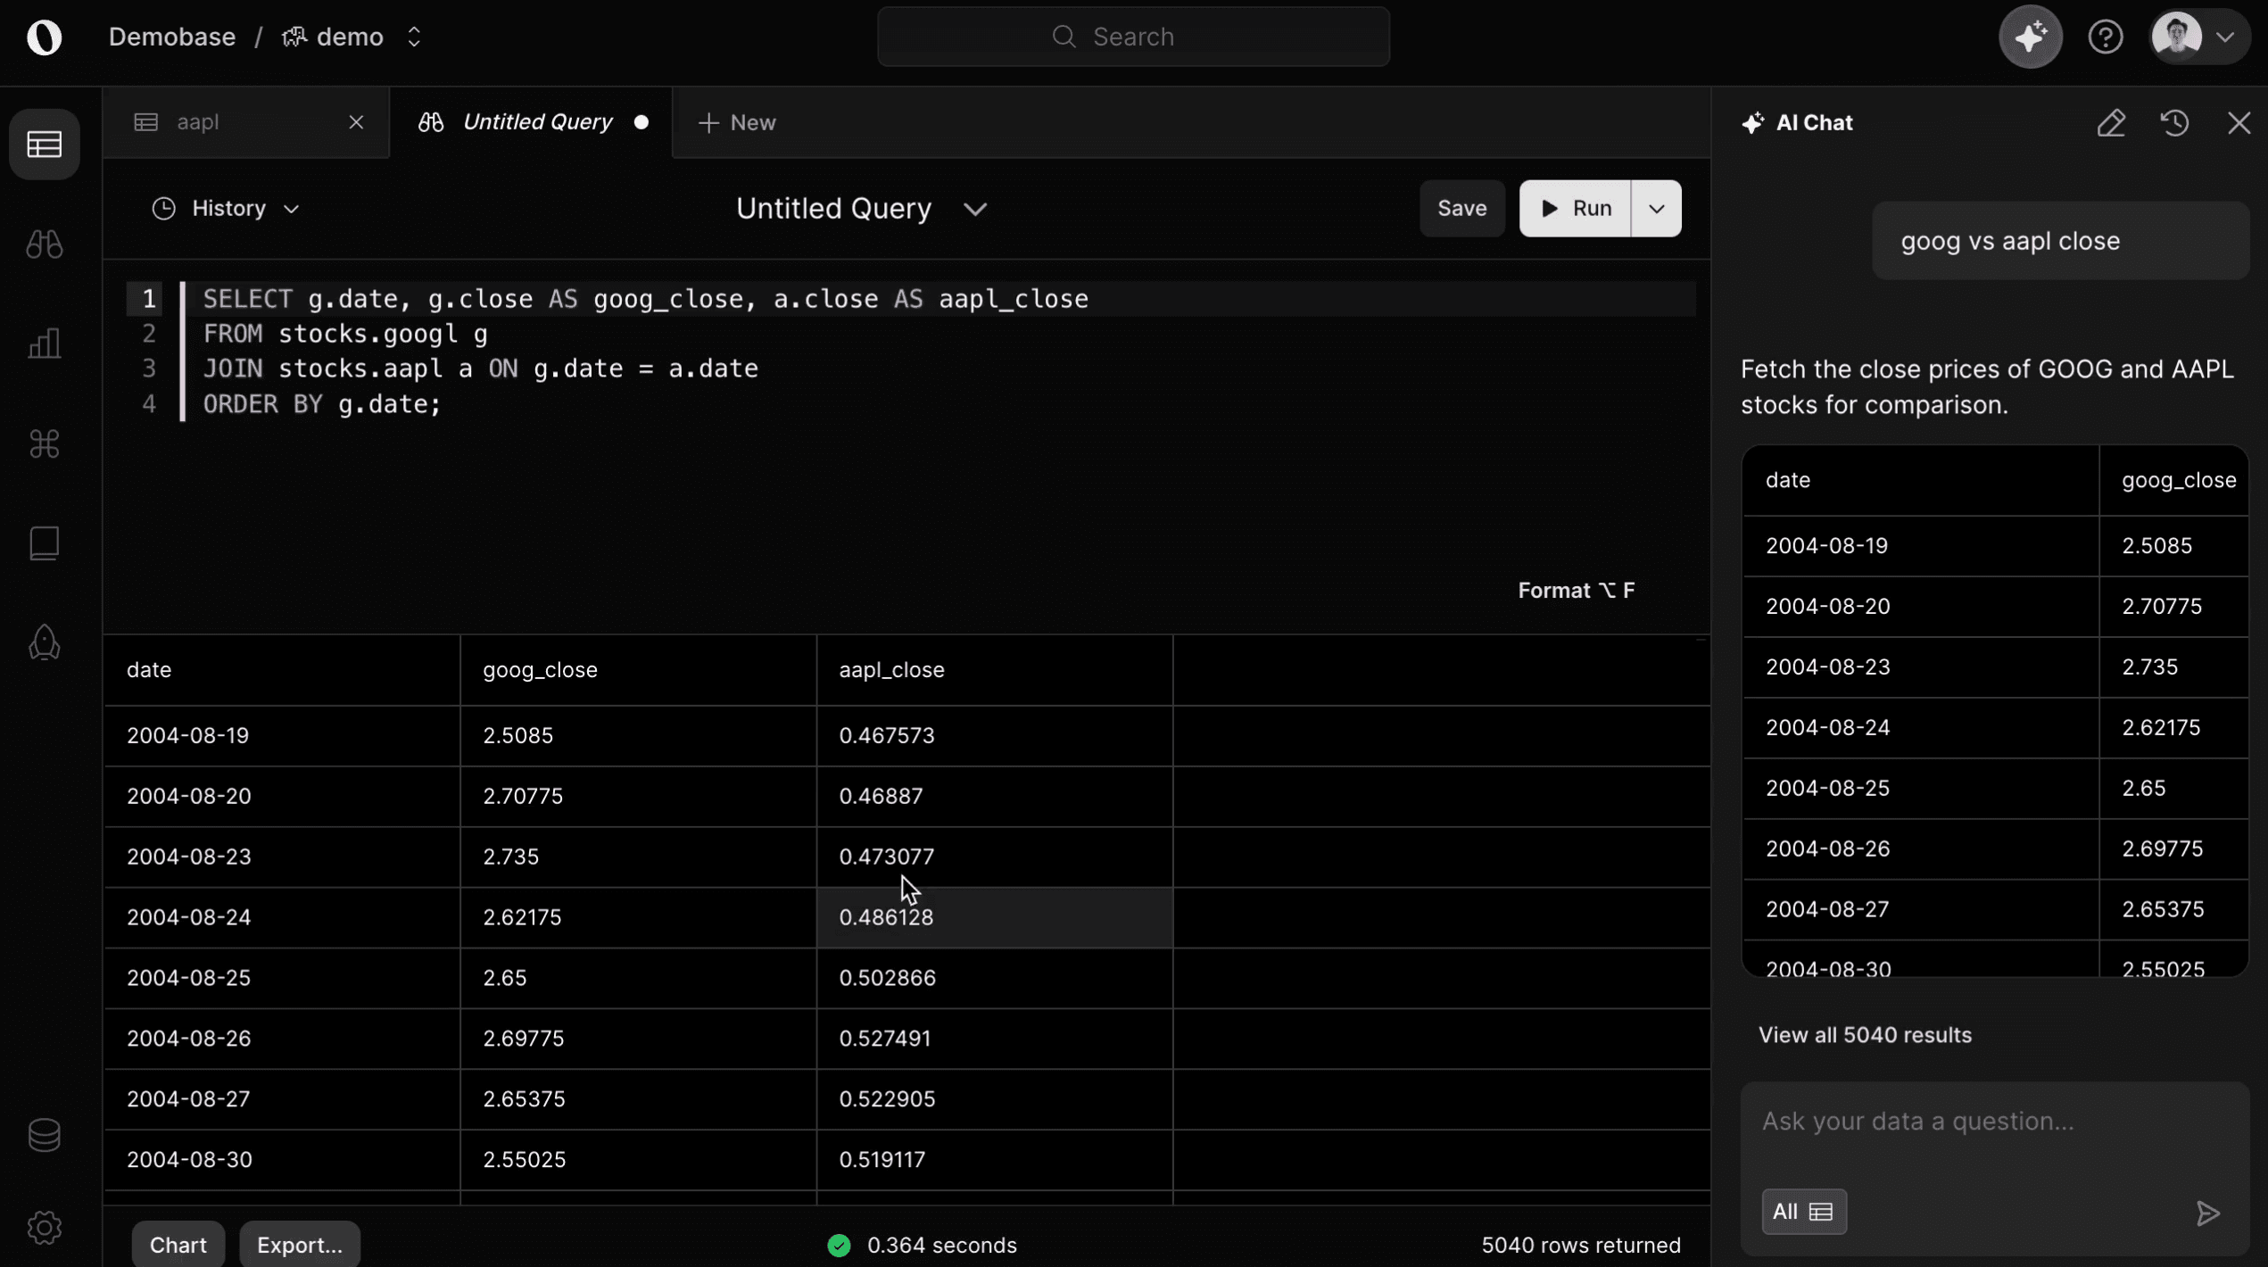This screenshot has width=2268, height=1267.
Task: Select the Untitled Query tab
Action: 532,122
